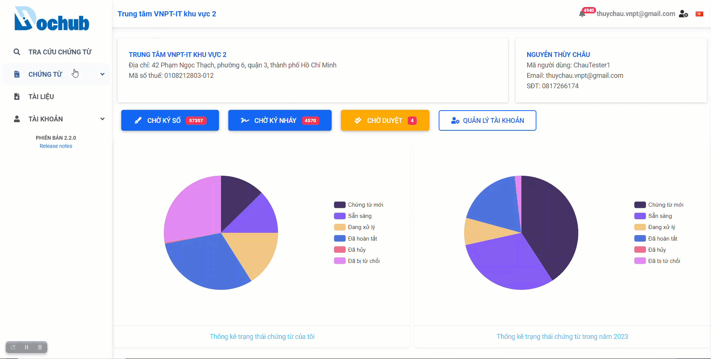This screenshot has width=711, height=359.
Task: Expand the Chứng từ menu chevron
Action: coord(102,74)
